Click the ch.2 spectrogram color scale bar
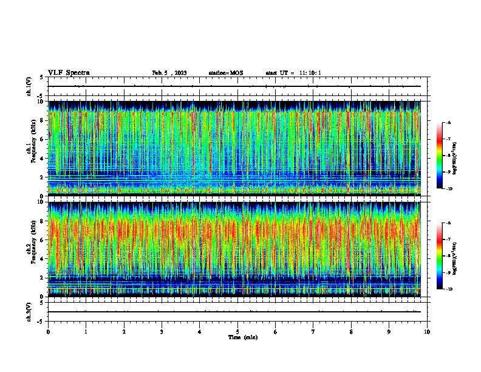481x372 pixels. (x=439, y=256)
